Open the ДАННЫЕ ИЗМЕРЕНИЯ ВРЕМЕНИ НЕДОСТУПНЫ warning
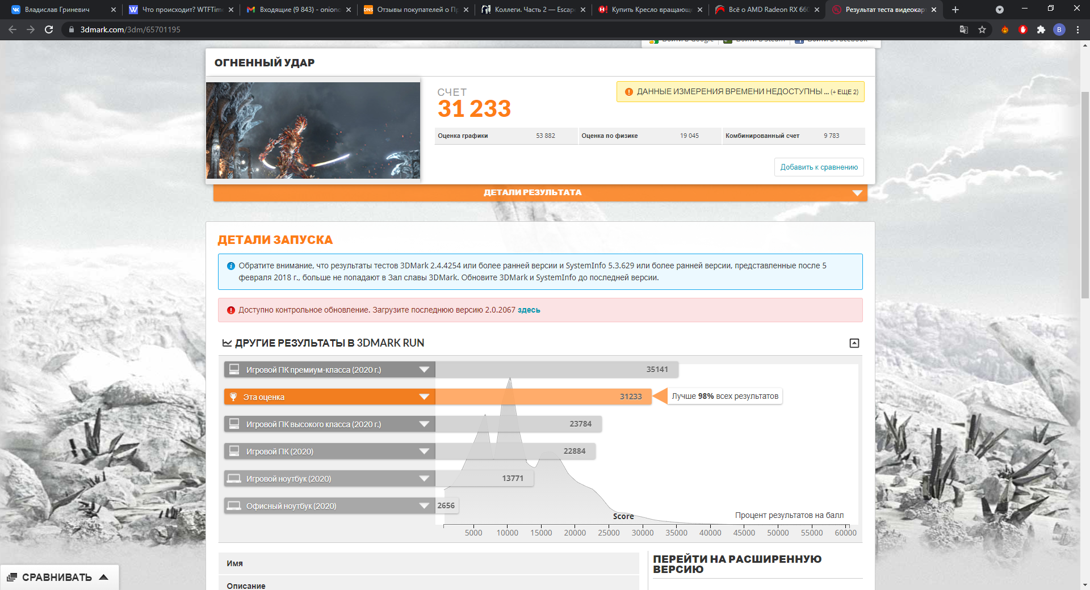1090x590 pixels. [740, 92]
